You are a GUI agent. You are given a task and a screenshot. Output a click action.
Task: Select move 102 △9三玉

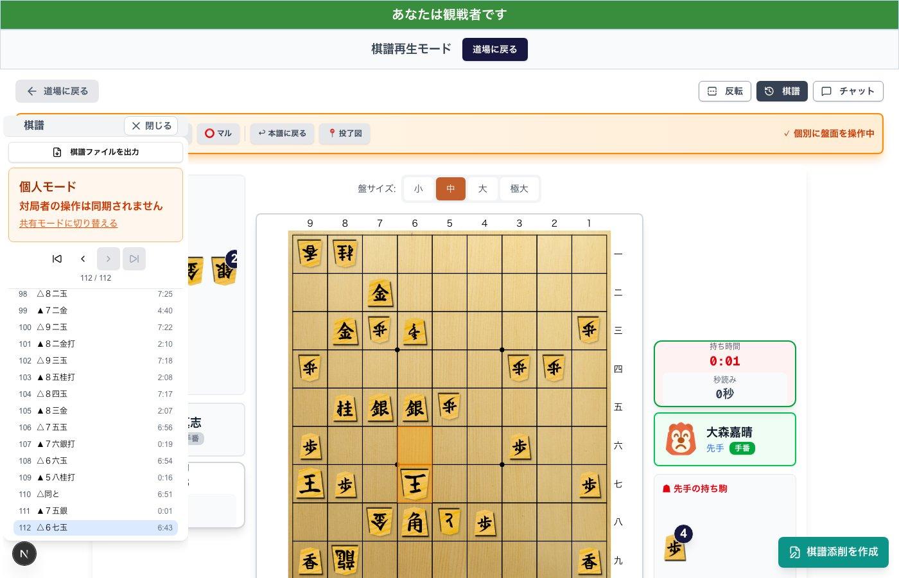pyautogui.click(x=96, y=361)
